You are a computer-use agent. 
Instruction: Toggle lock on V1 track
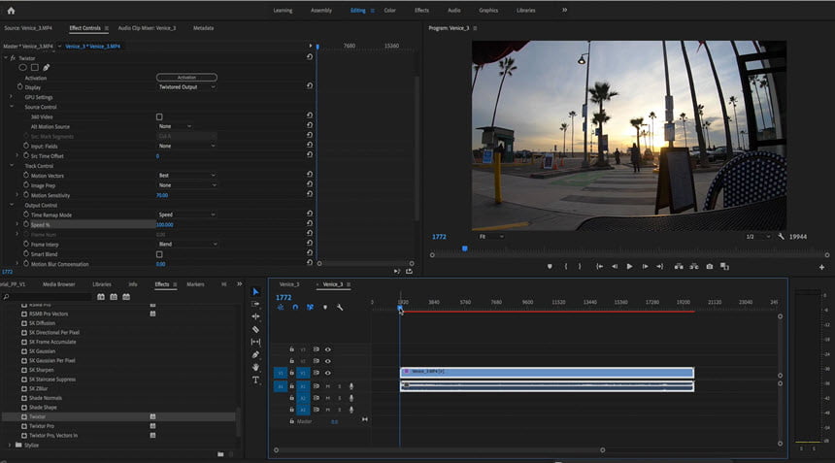pyautogui.click(x=291, y=373)
